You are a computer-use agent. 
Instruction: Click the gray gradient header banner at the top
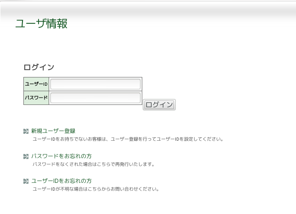[184, 11]
